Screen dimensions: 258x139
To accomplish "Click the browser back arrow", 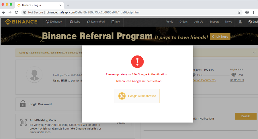I will click(x=3, y=12).
